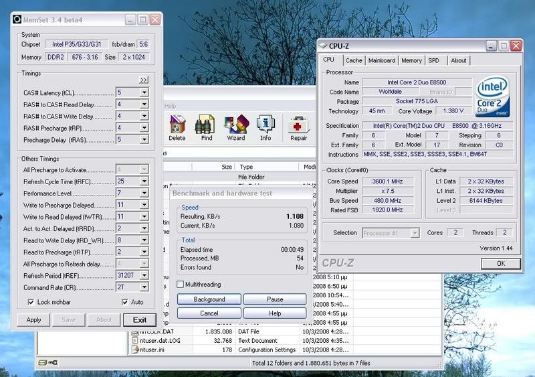
Task: Click the Intel P35/G33/G31 chipset field
Action: coord(77,44)
